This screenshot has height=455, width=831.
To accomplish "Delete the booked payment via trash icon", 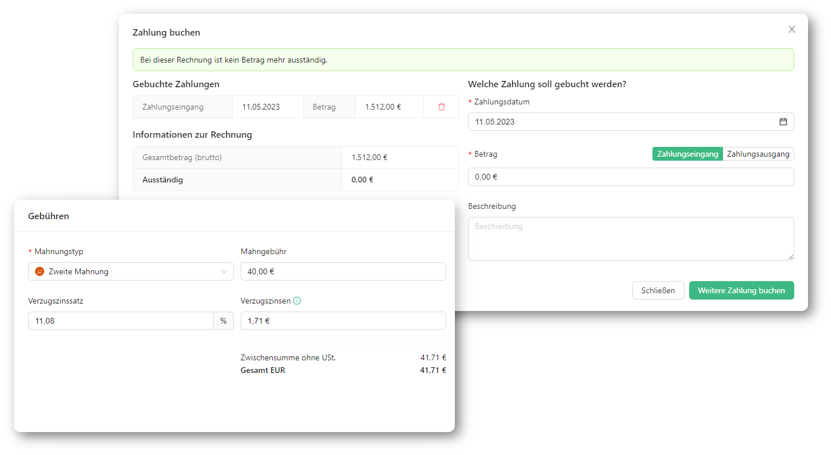I will click(x=441, y=107).
